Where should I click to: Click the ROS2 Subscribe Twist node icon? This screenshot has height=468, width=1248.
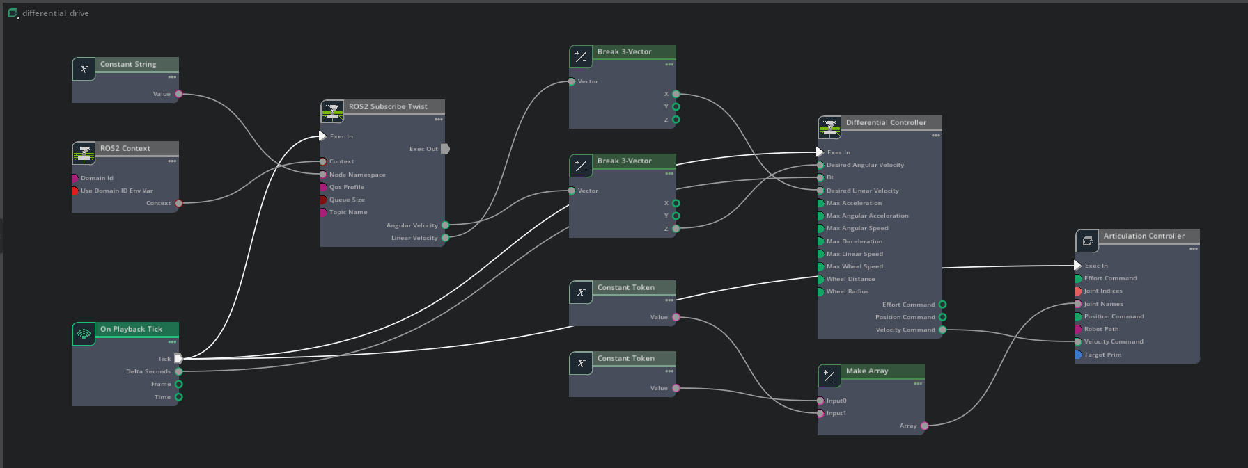pyautogui.click(x=332, y=112)
